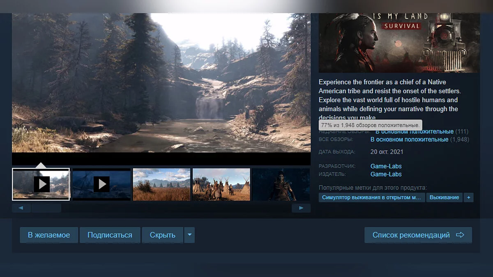Click the thumbnail strip scrollbar handle

pyautogui.click(x=46, y=208)
